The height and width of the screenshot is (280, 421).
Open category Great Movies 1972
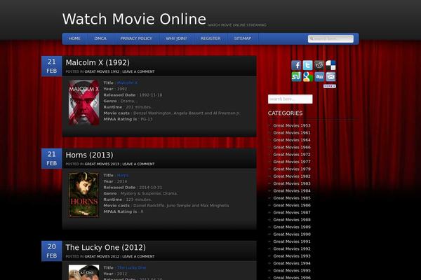point(292,154)
